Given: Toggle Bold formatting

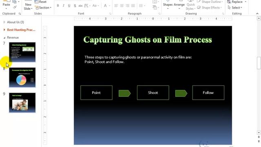Looking at the screenshot, I should coord(58,5).
